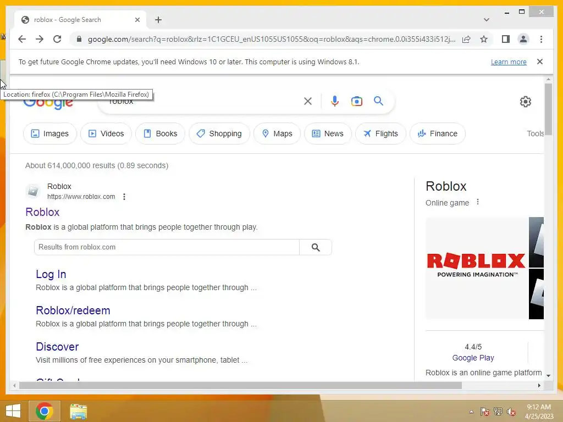Open File Explorer from the taskbar
Viewport: 563px width, 422px height.
(78, 412)
